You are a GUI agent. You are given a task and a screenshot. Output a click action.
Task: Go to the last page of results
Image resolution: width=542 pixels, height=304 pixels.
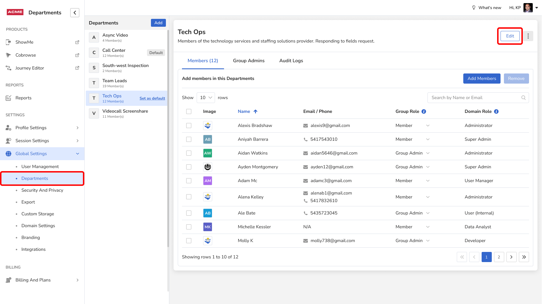pyautogui.click(x=524, y=257)
